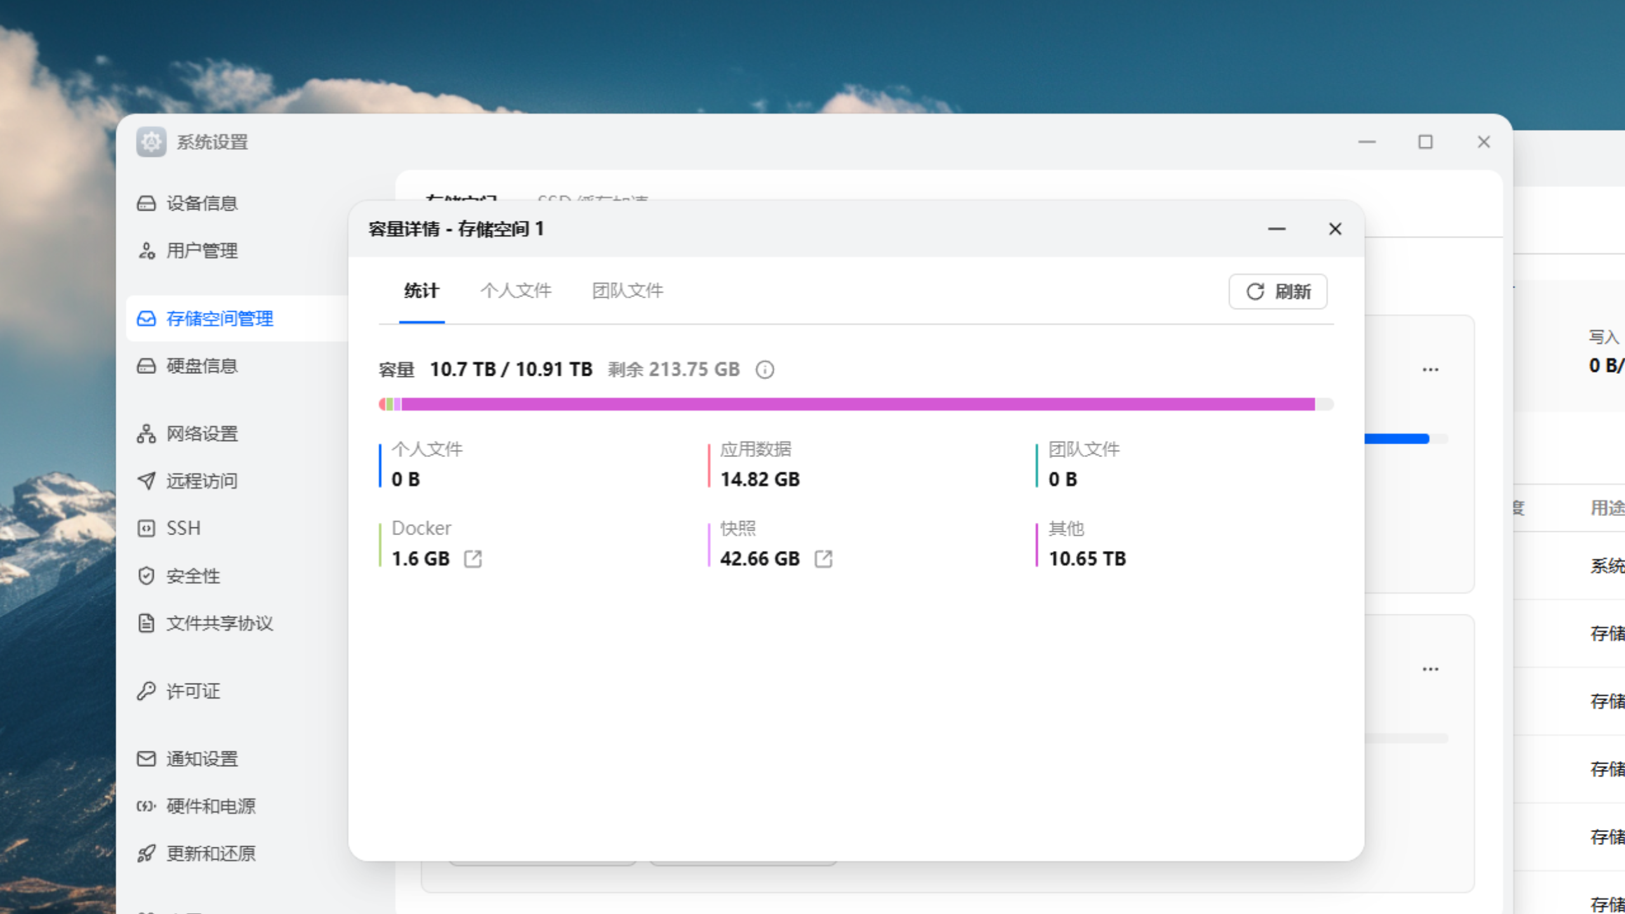Open upper storage pool more-options menu
This screenshot has width=1625, height=914.
tap(1430, 369)
